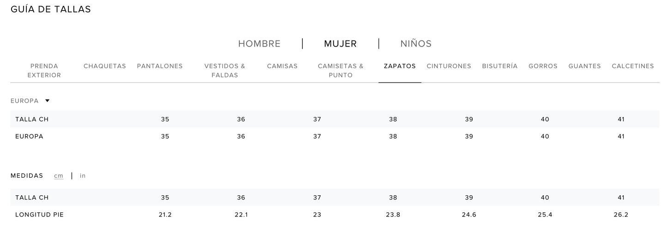View Camisetas & Punto size chart
Screen dimensions: 667x233
[341, 70]
